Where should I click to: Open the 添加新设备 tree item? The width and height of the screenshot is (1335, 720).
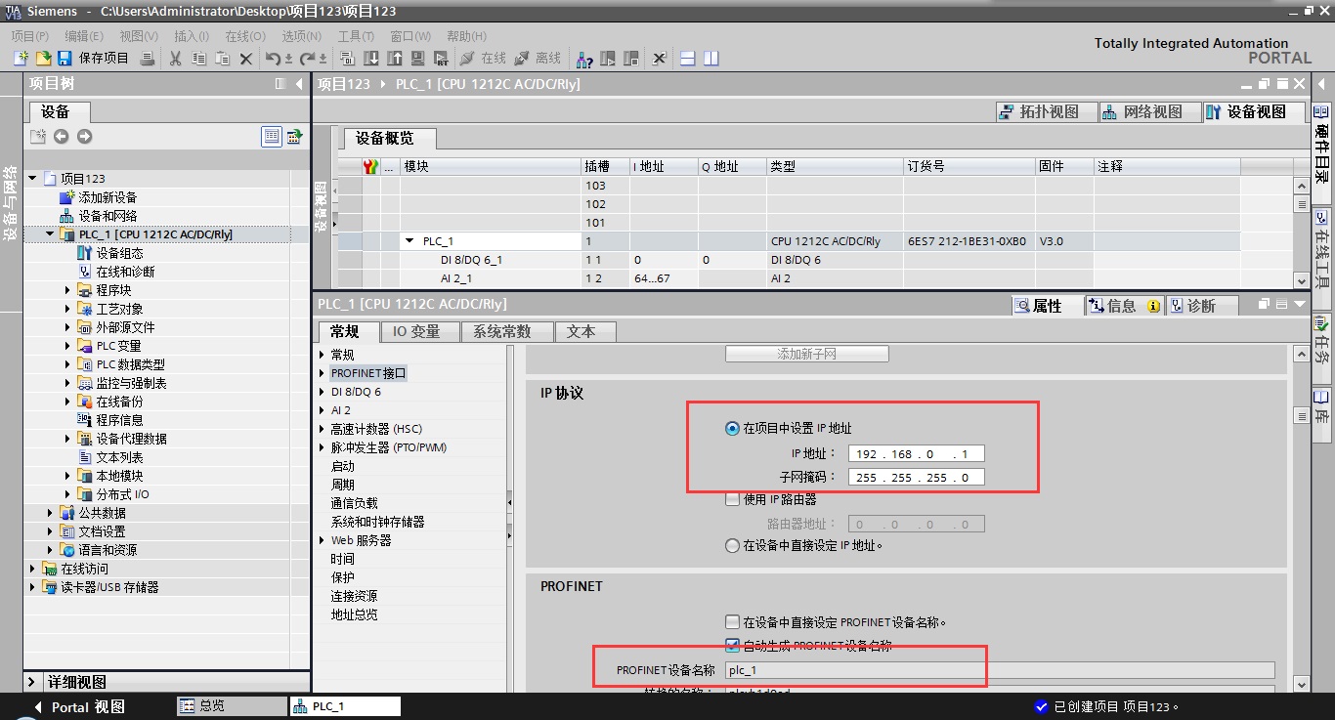(x=108, y=197)
